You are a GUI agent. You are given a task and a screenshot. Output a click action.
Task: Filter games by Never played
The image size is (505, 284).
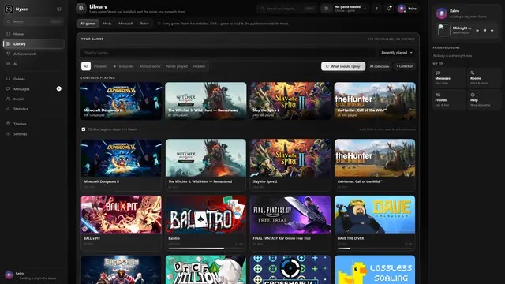(x=177, y=66)
